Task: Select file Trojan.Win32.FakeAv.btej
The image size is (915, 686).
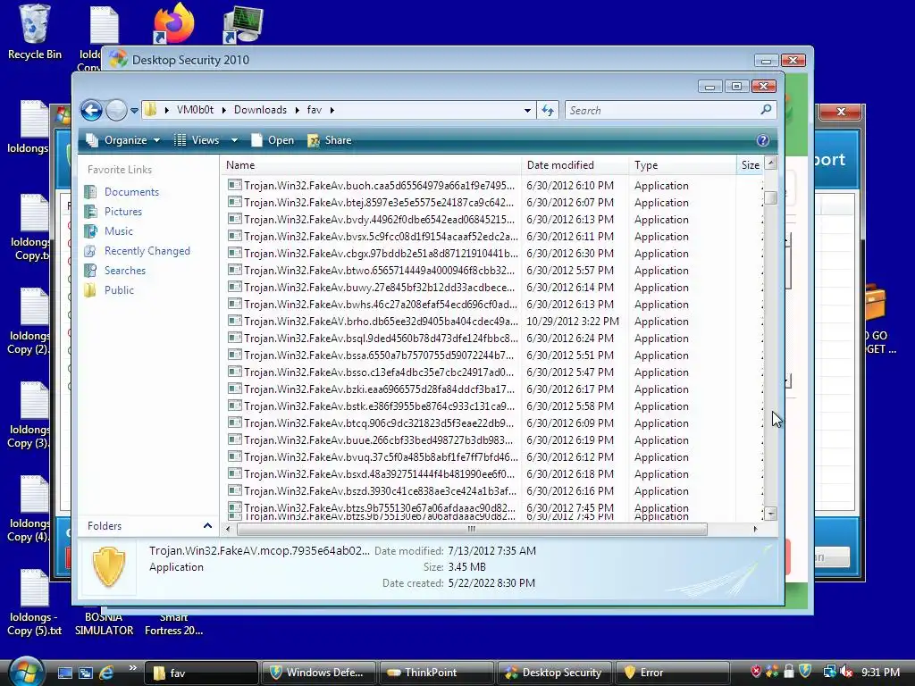Action: 379,203
